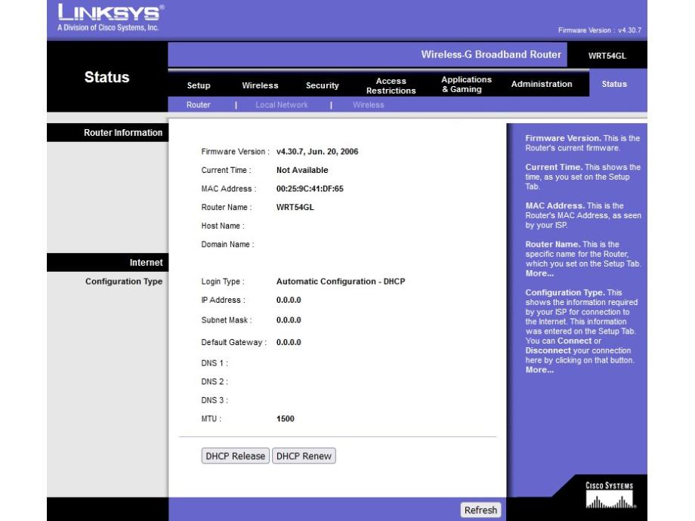Open More link below Router Name help
This screenshot has height=521, width=695.
point(537,273)
